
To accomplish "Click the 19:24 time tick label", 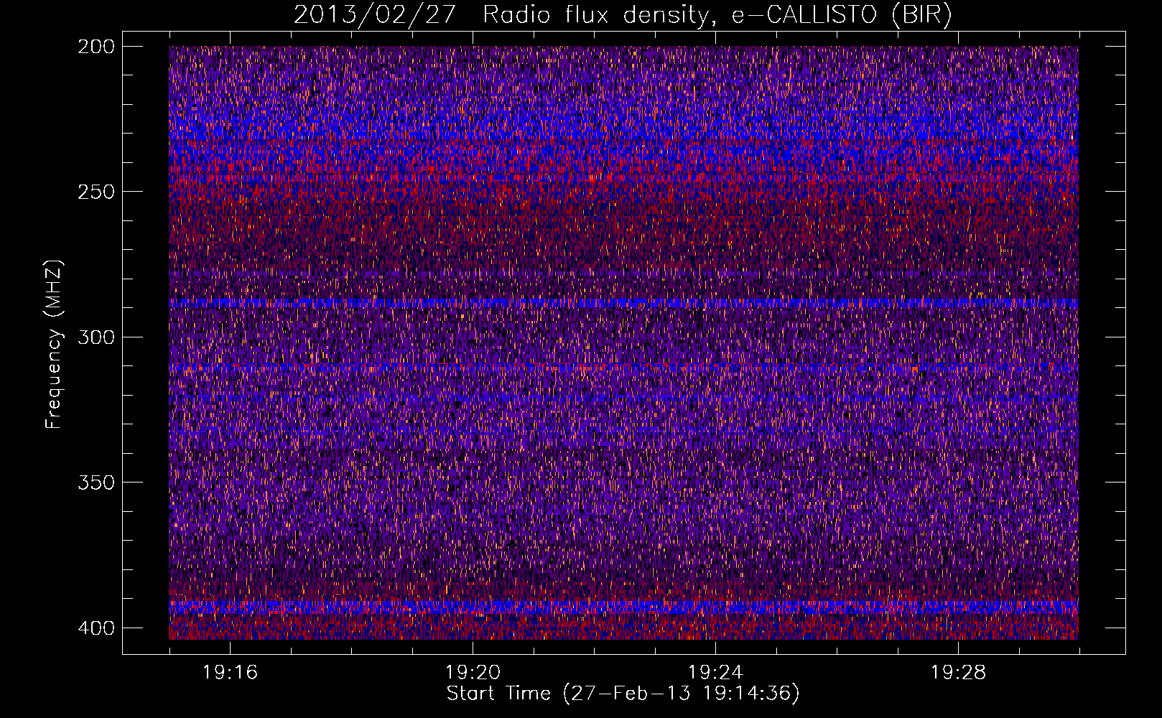I will (x=715, y=673).
